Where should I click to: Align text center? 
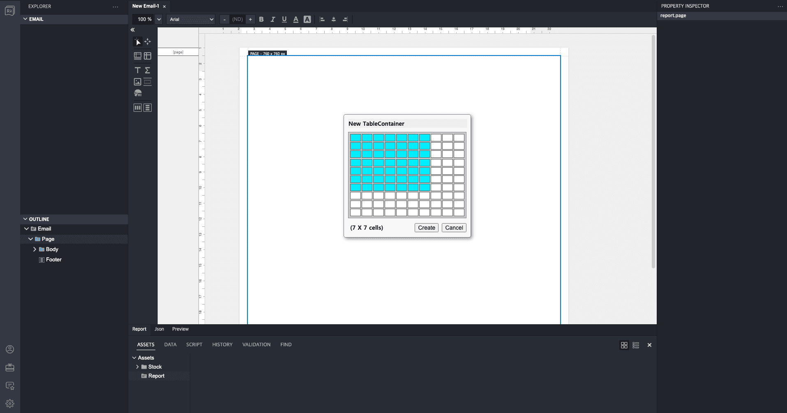334,19
